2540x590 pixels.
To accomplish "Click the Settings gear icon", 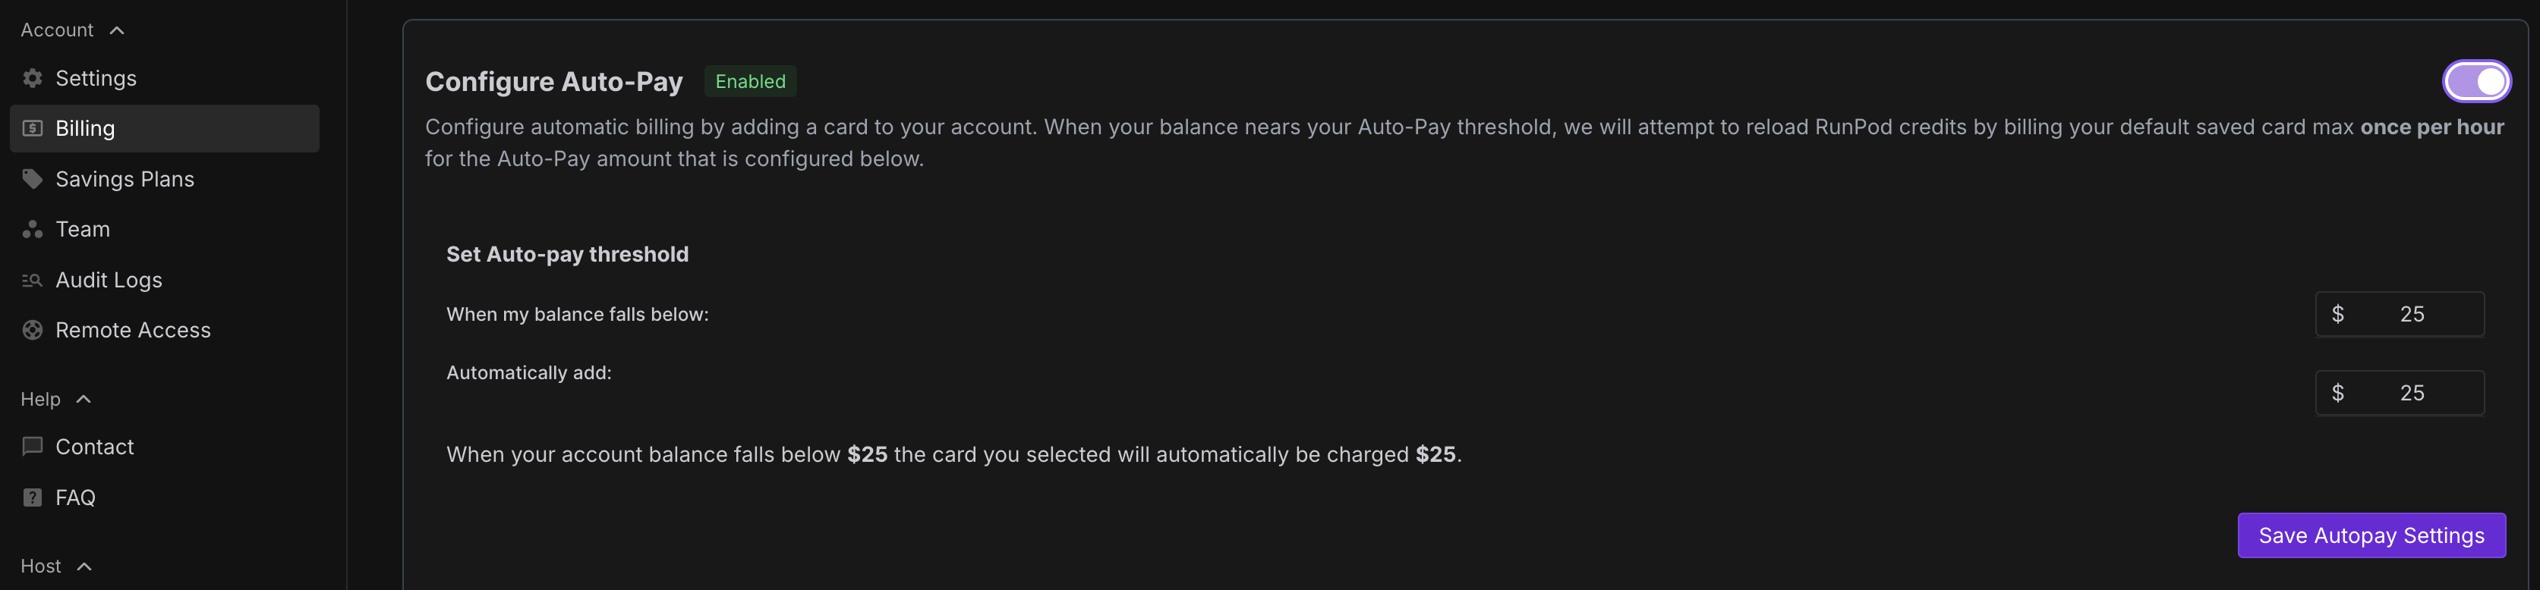I will [x=33, y=78].
